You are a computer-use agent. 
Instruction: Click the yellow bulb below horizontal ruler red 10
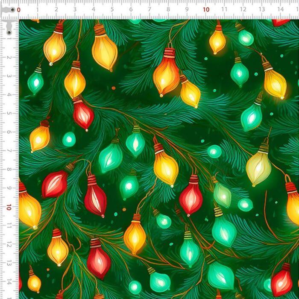[x=217, y=40]
